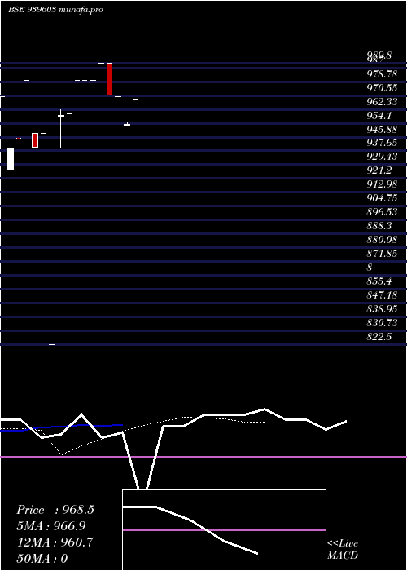The height and width of the screenshot is (571, 407).
Task: Select the 978.78 price axis label
Action: click(x=382, y=74)
